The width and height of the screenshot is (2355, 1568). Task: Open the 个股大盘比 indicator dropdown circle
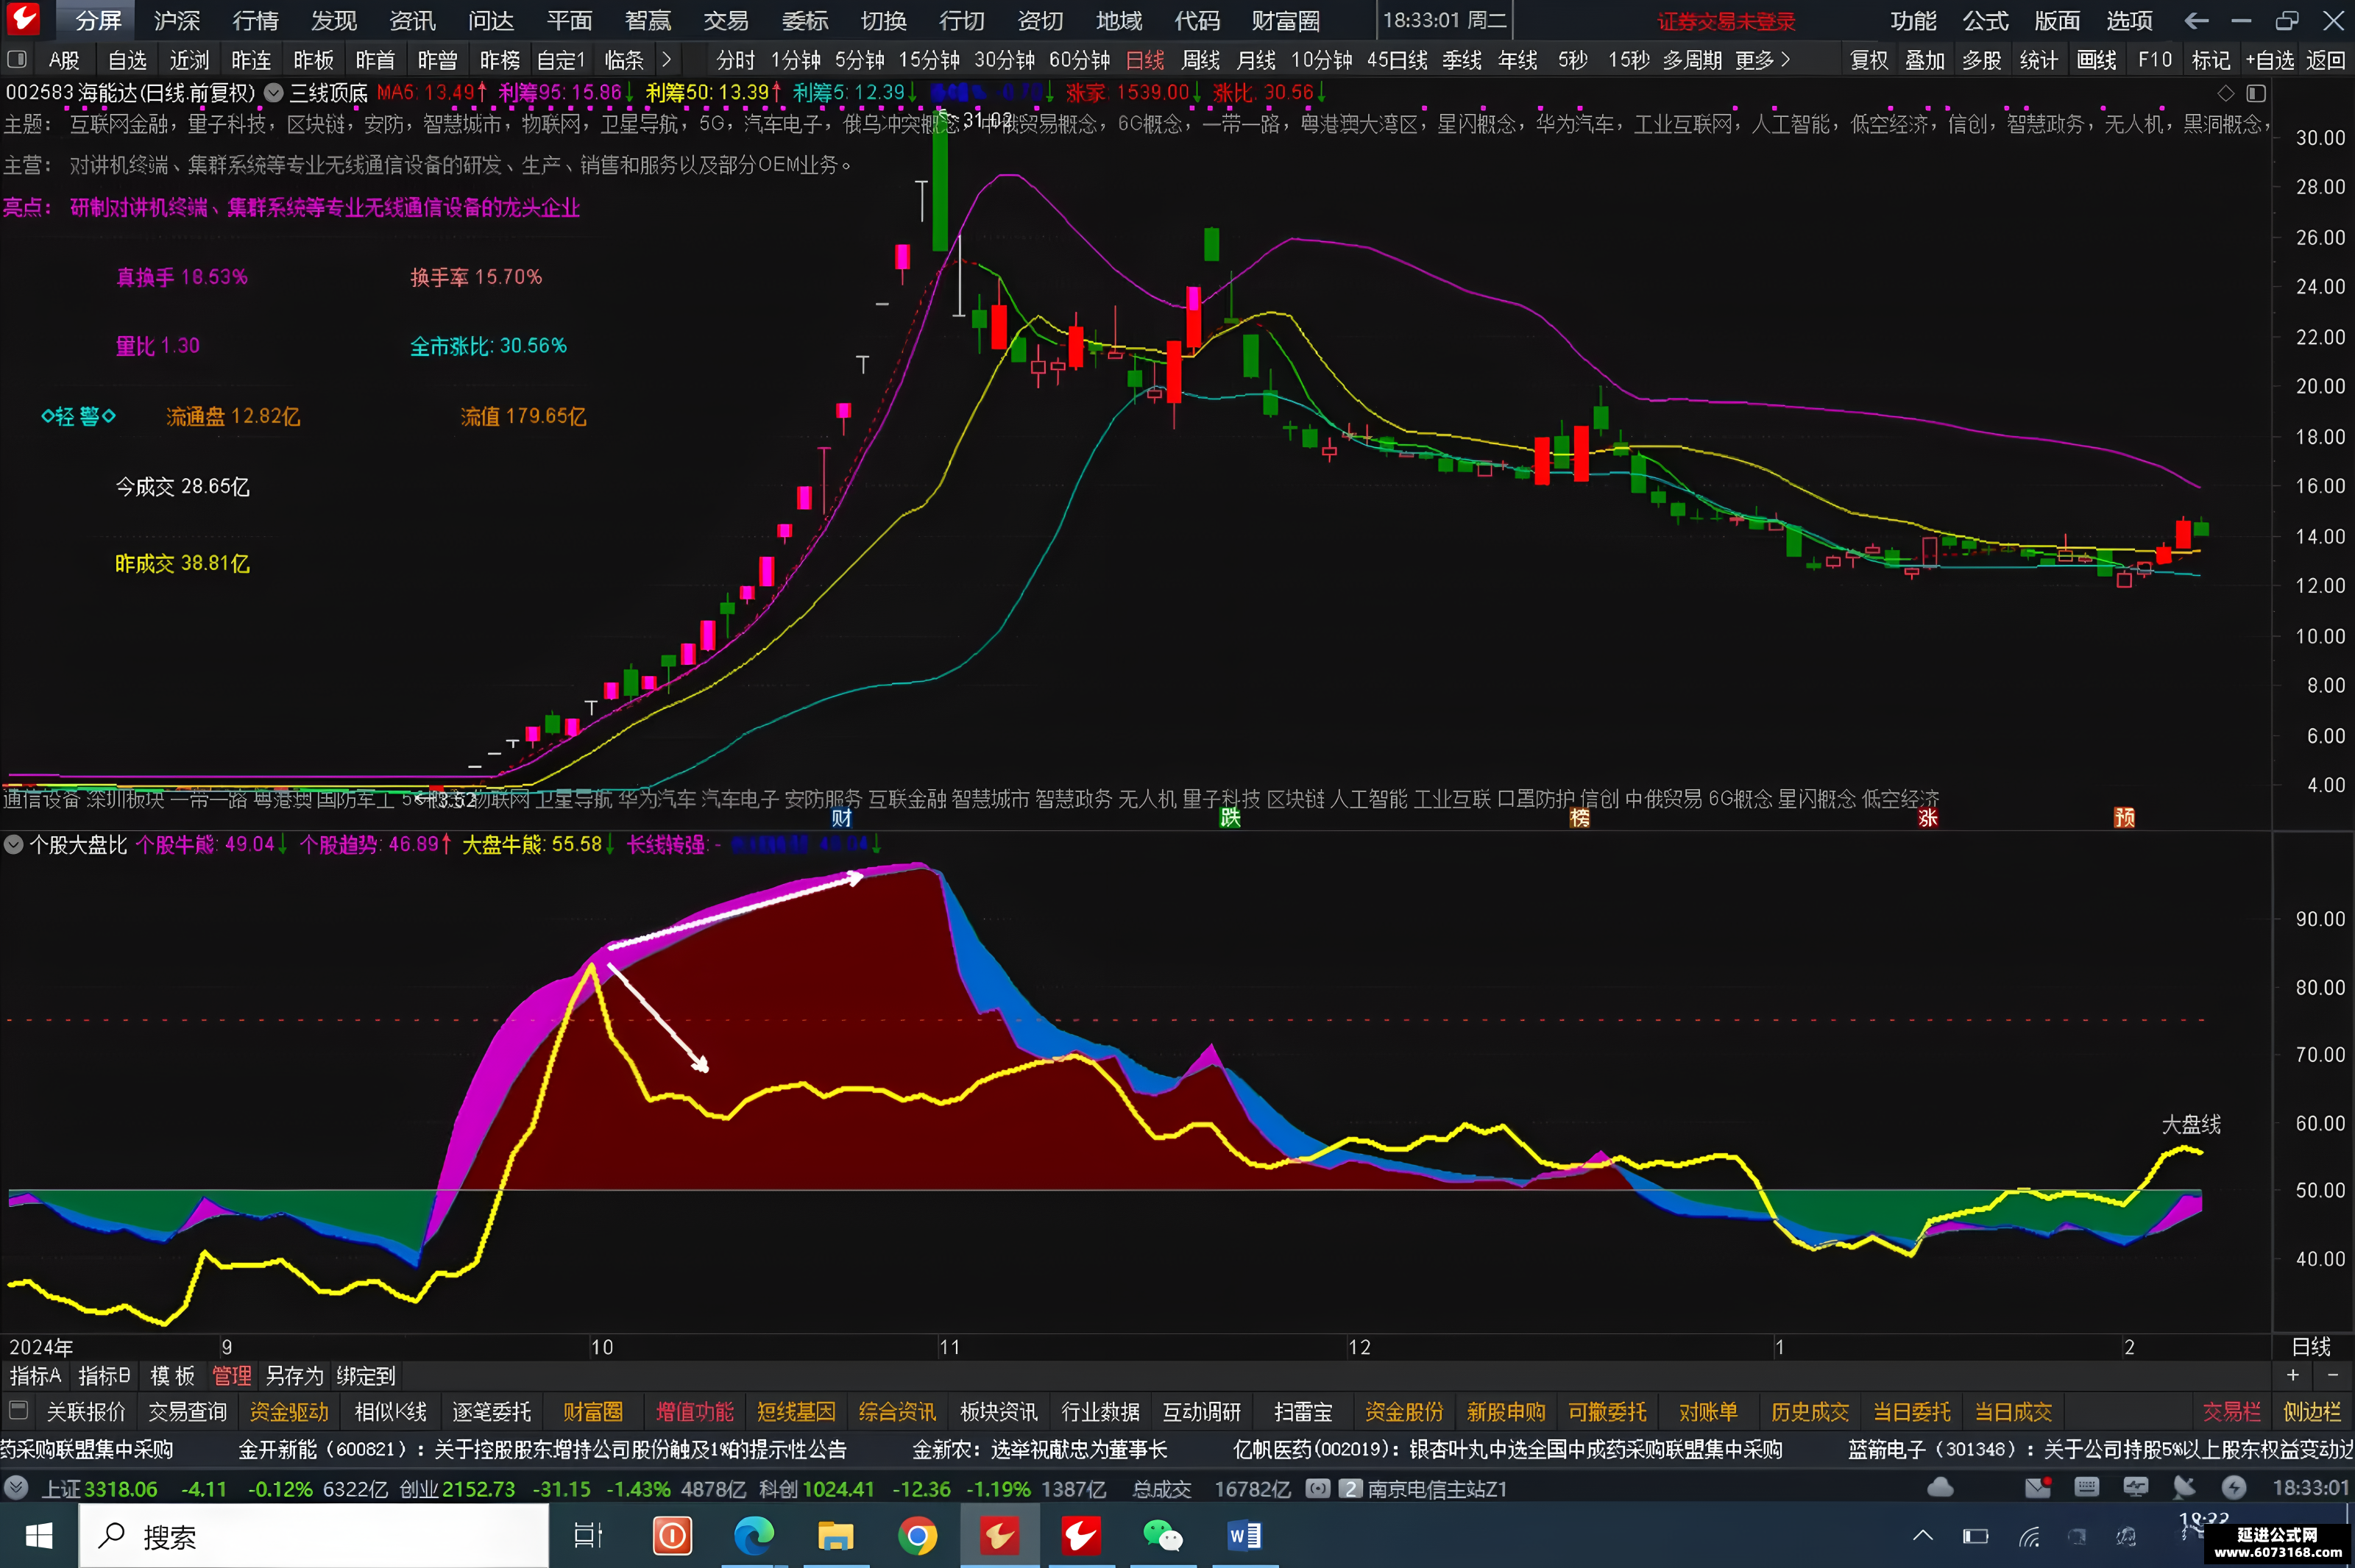(13, 845)
